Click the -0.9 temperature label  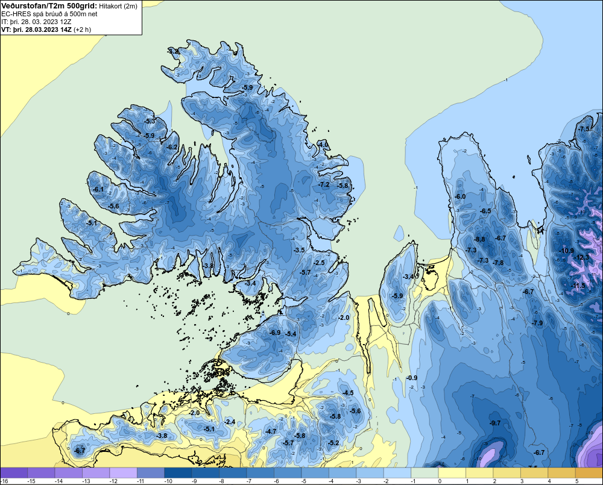coord(411,378)
